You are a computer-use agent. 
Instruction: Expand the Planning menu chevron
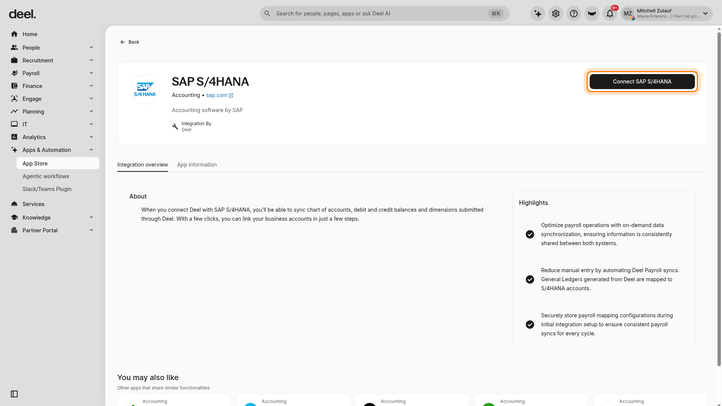click(x=91, y=111)
